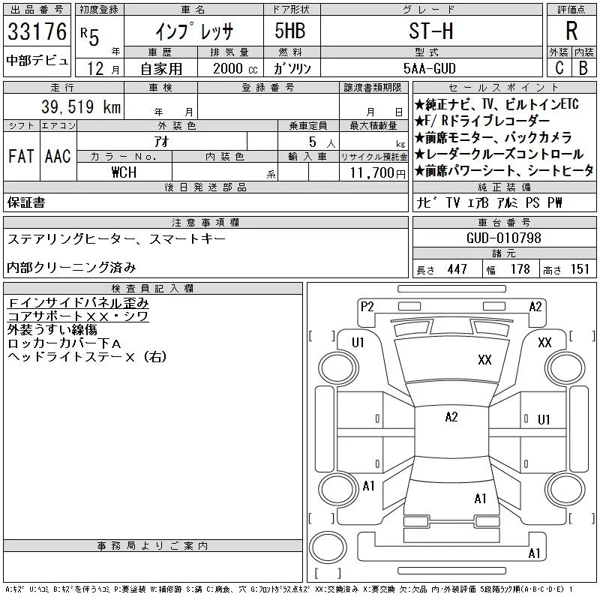
Task: Click the lot number 33176
Action: [37, 31]
